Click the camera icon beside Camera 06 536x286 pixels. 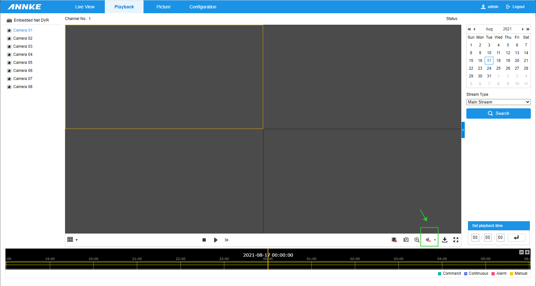(x=9, y=71)
